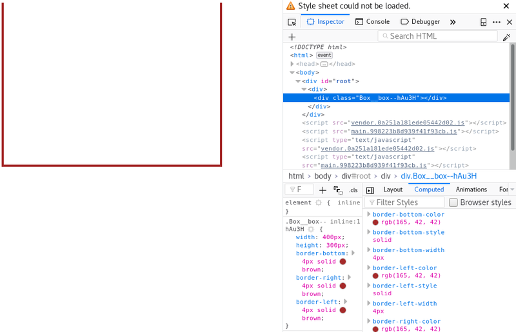Show more DevTools tabs chevron

point(453,22)
